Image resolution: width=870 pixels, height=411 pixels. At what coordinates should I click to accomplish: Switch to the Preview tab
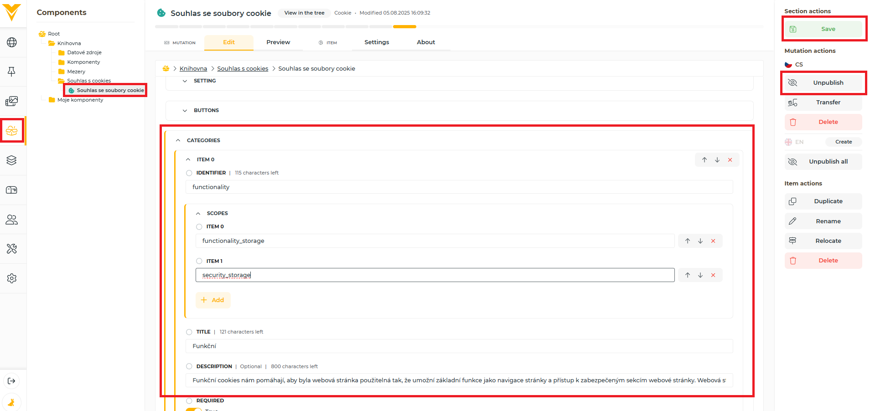(x=278, y=42)
